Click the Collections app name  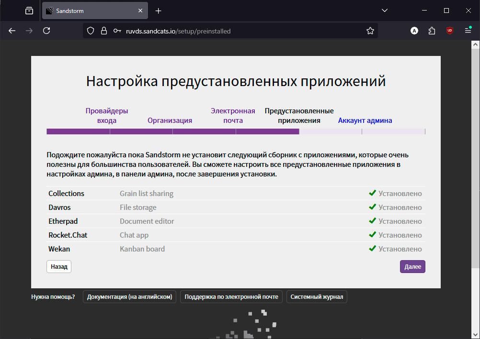[66, 194]
